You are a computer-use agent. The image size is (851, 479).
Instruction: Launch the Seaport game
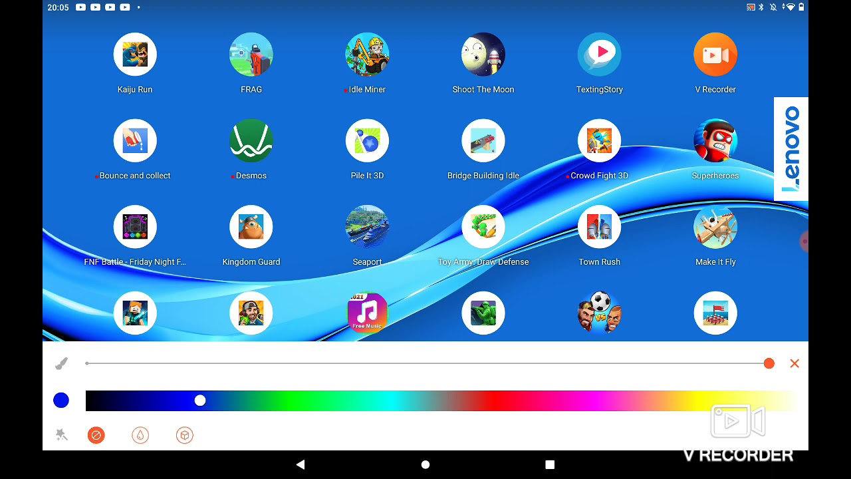pos(367,227)
